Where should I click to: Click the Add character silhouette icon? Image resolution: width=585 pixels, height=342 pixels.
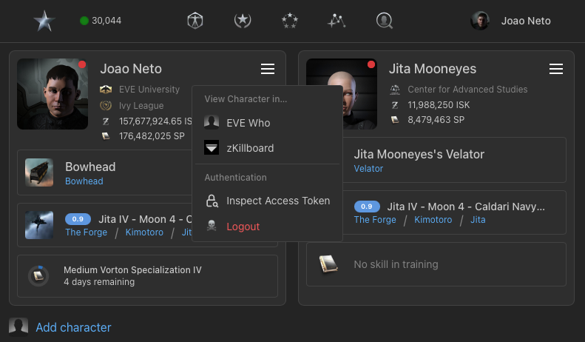point(18,327)
